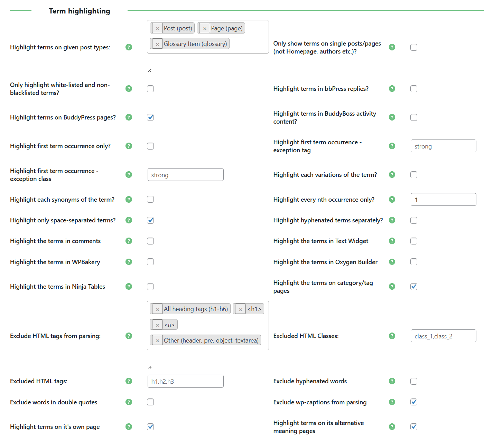Enable 'Highlight hyphenated terms separately'
484x442 pixels.
click(414, 220)
